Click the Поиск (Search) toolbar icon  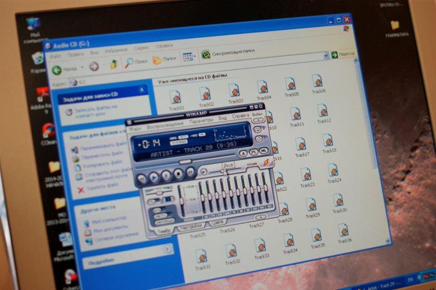pyautogui.click(x=129, y=61)
